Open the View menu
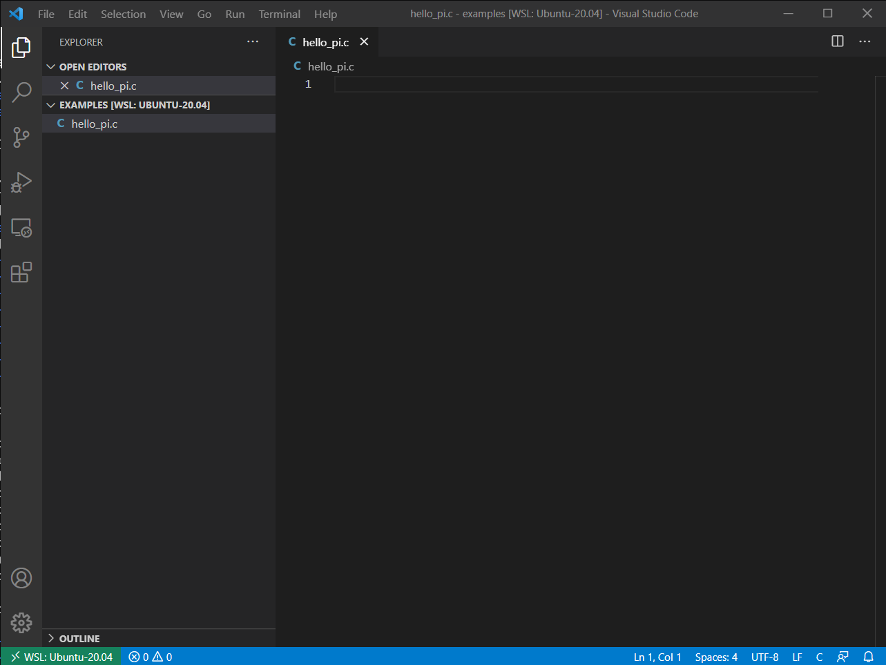886x665 pixels. click(171, 14)
